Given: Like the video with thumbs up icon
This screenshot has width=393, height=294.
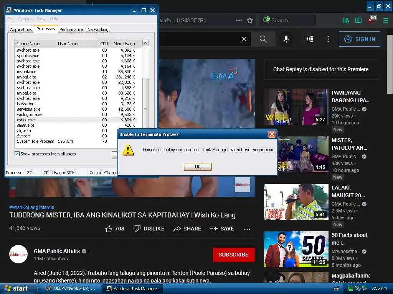Looking at the screenshot, I should coord(108,229).
